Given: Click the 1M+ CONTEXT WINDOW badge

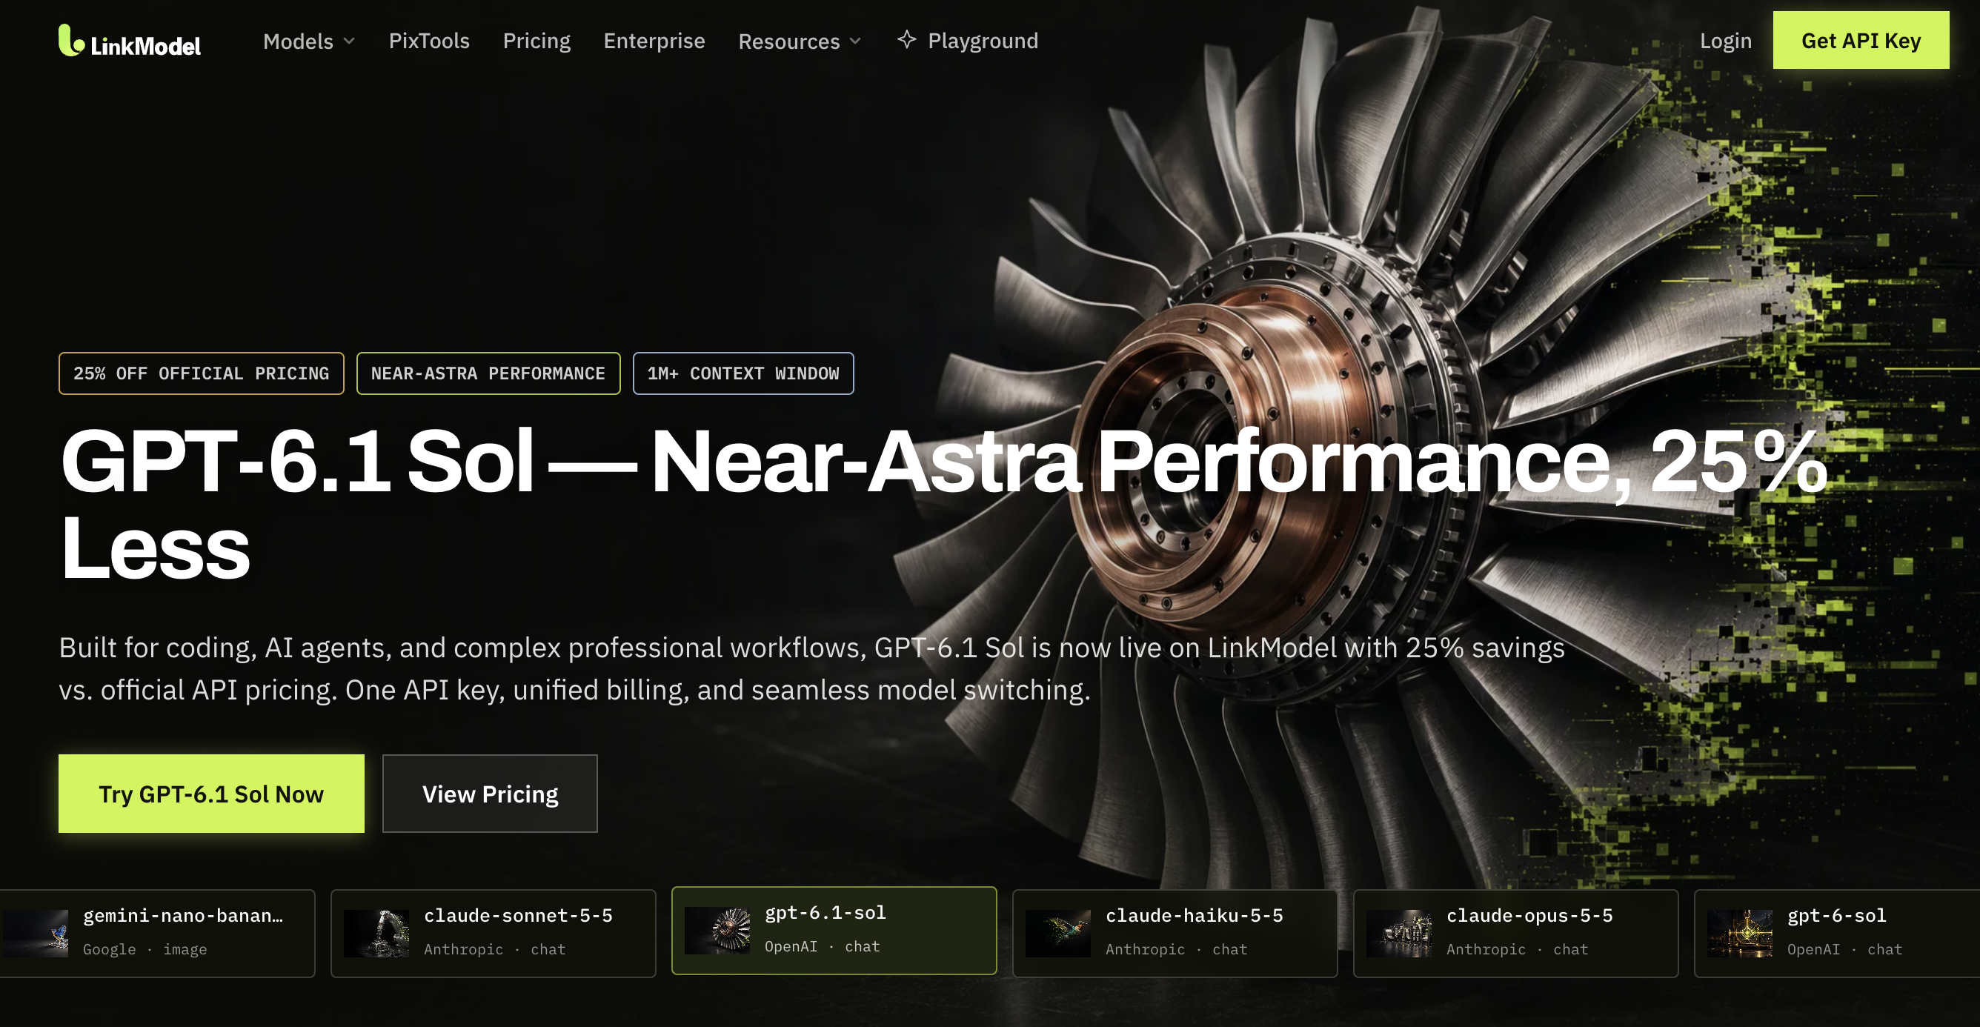Looking at the screenshot, I should pyautogui.click(x=743, y=373).
